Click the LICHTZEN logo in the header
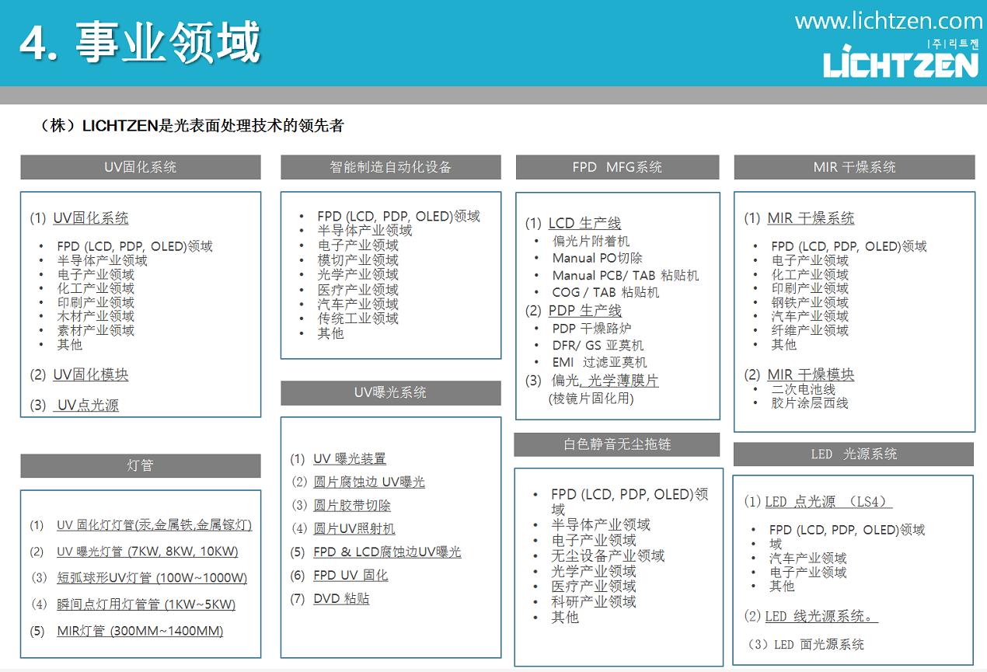Image resolution: width=987 pixels, height=672 pixels. click(901, 60)
